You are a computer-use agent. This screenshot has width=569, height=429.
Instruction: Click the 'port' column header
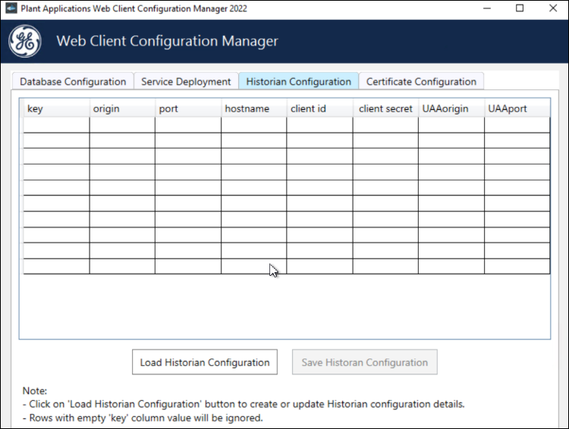188,108
